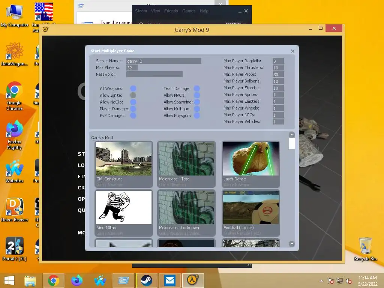Image resolution: width=384 pixels, height=288 pixels.
Task: Click the map list scroll up arrow
Action: [291, 135]
